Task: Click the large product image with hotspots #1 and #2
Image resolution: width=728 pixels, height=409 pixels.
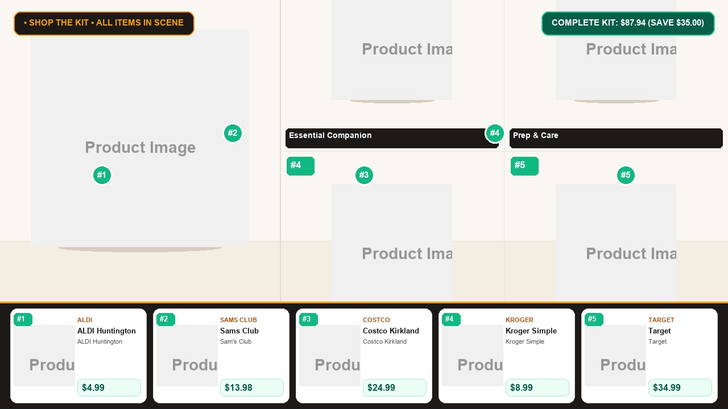Action: tap(139, 139)
